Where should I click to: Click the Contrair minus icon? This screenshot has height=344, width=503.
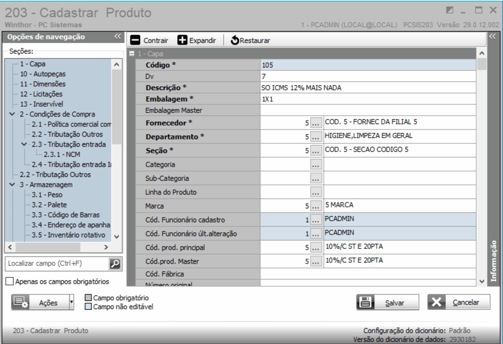pos(135,40)
